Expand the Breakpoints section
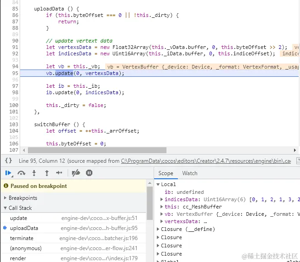Viewport: 300px width, 262px height. 5,198
